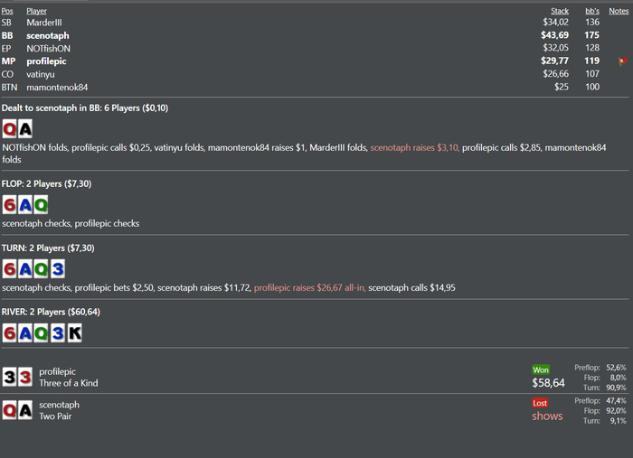Click profilepic's red 3 showdown card
This screenshot has height=458, width=633.
tap(24, 377)
